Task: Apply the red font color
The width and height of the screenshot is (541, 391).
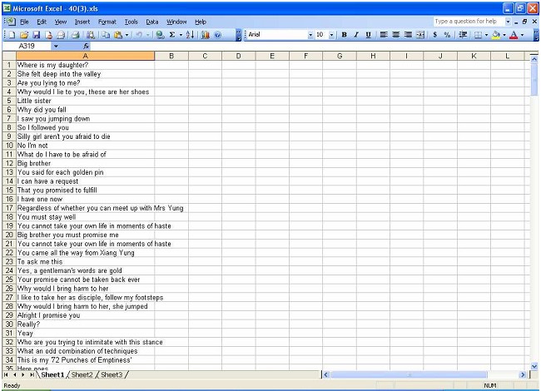Action: pos(514,34)
